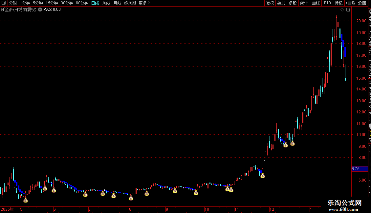Click the 10.00 price axis label
The image size is (371, 213).
pos(361,135)
